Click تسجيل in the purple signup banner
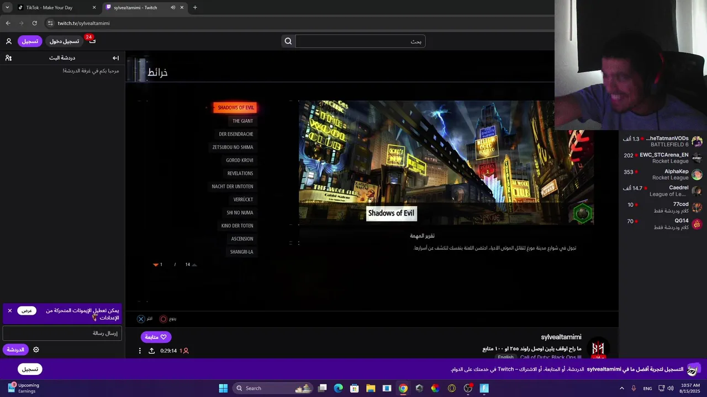Viewport: 707px width, 397px height. click(x=30, y=369)
